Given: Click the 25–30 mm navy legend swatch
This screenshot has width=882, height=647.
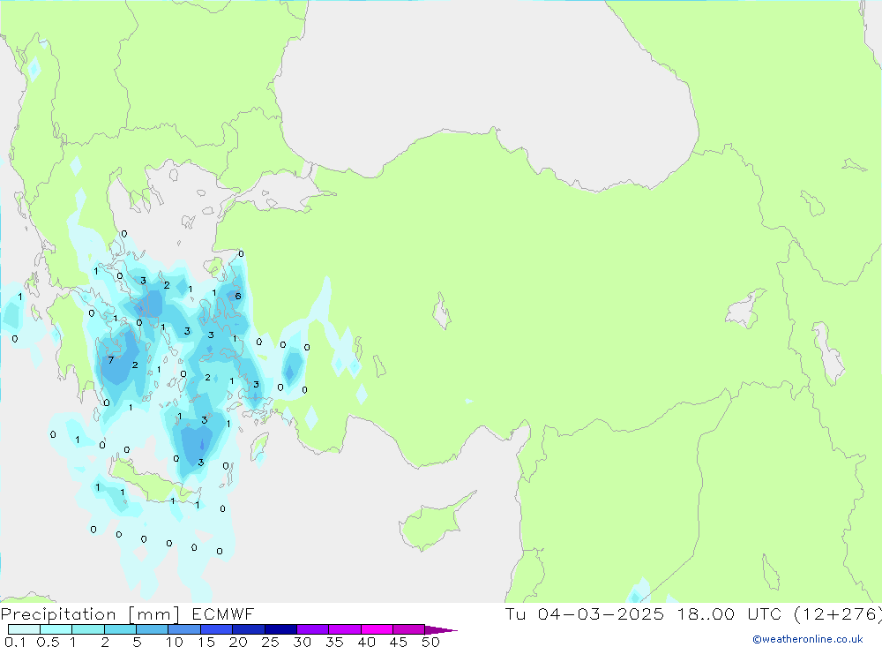Looking at the screenshot, I should coord(280,629).
